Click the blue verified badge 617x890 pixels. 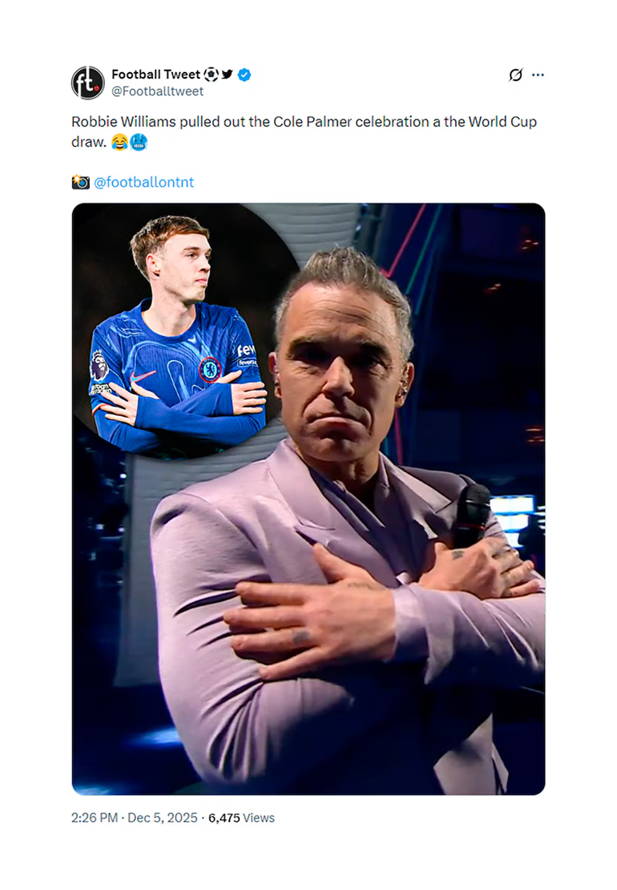point(245,75)
